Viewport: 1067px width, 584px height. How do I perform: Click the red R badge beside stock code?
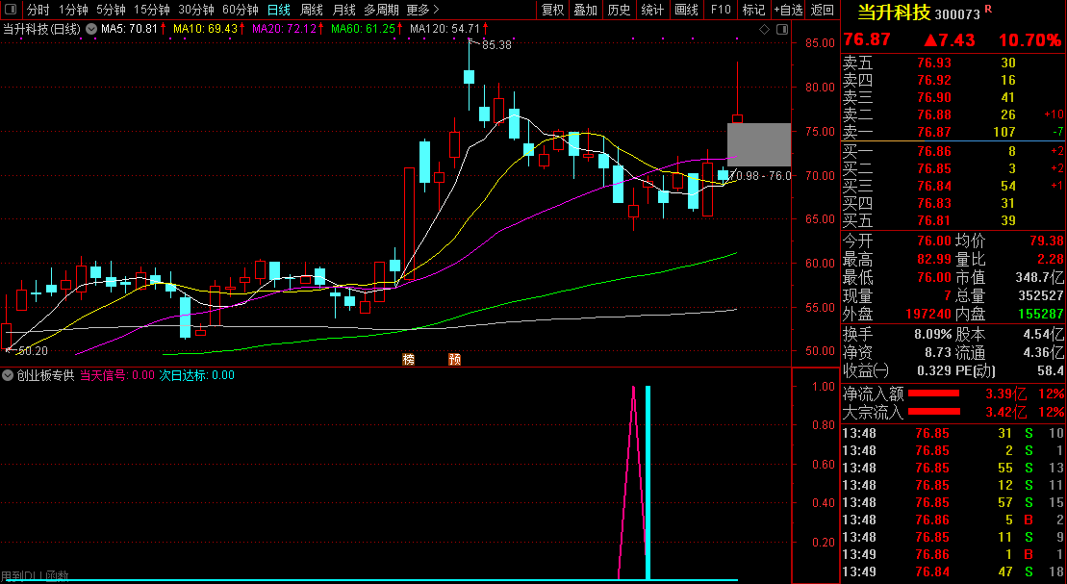[x=988, y=9]
